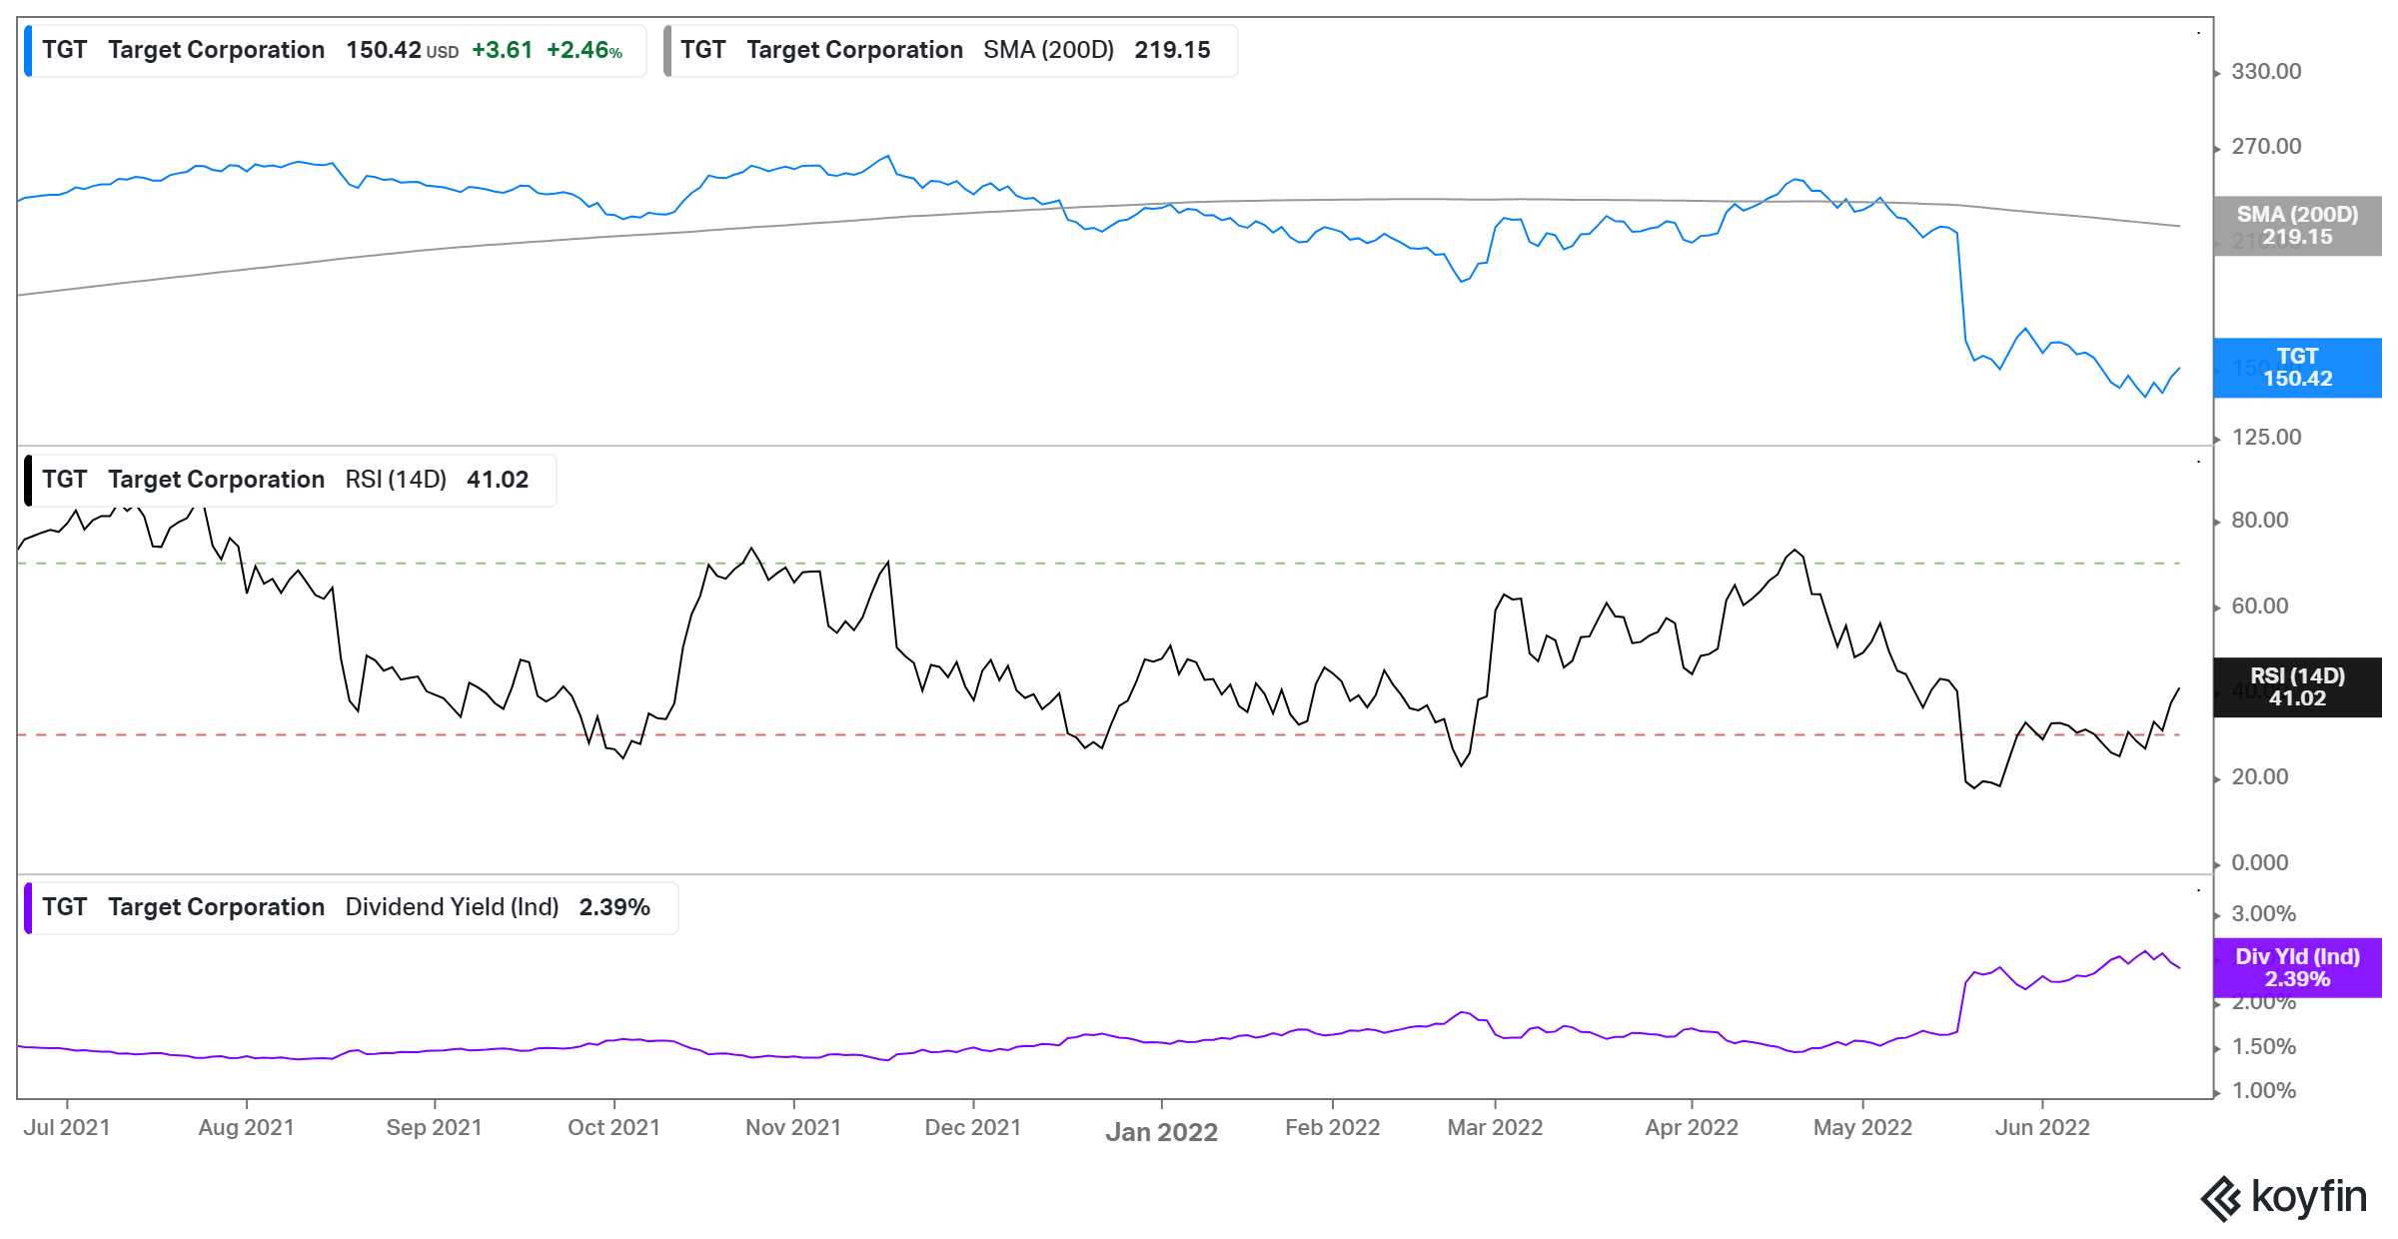Click the Jun 2022 date label
This screenshot has width=2398, height=1239.
coord(2041,1127)
